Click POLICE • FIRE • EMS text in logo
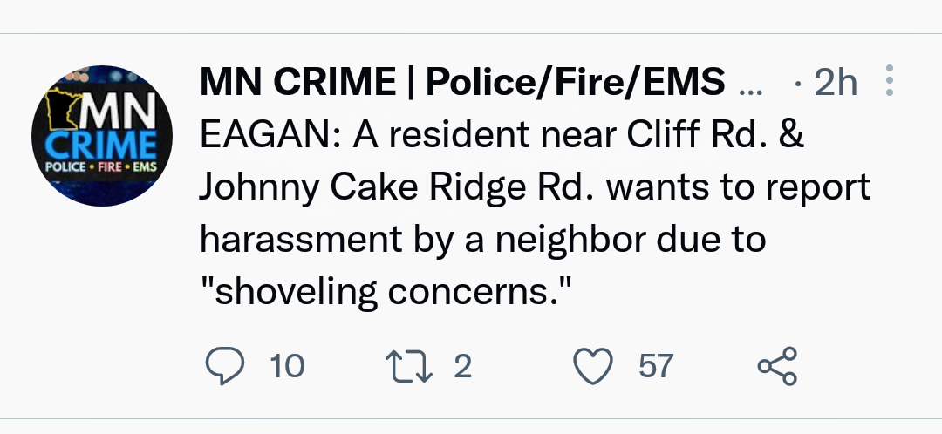942x434 pixels. pos(101,166)
